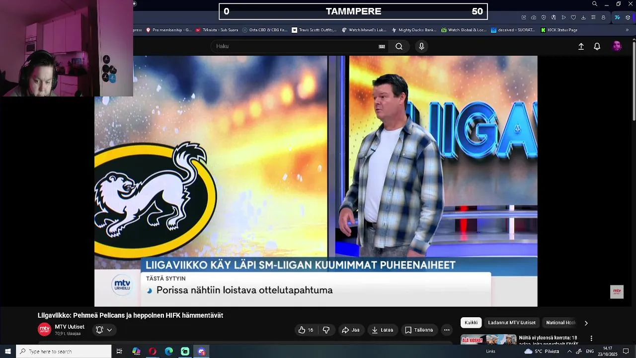The image size is (636, 358).
Task: Select the Kaikki filter chip
Action: coord(471,323)
